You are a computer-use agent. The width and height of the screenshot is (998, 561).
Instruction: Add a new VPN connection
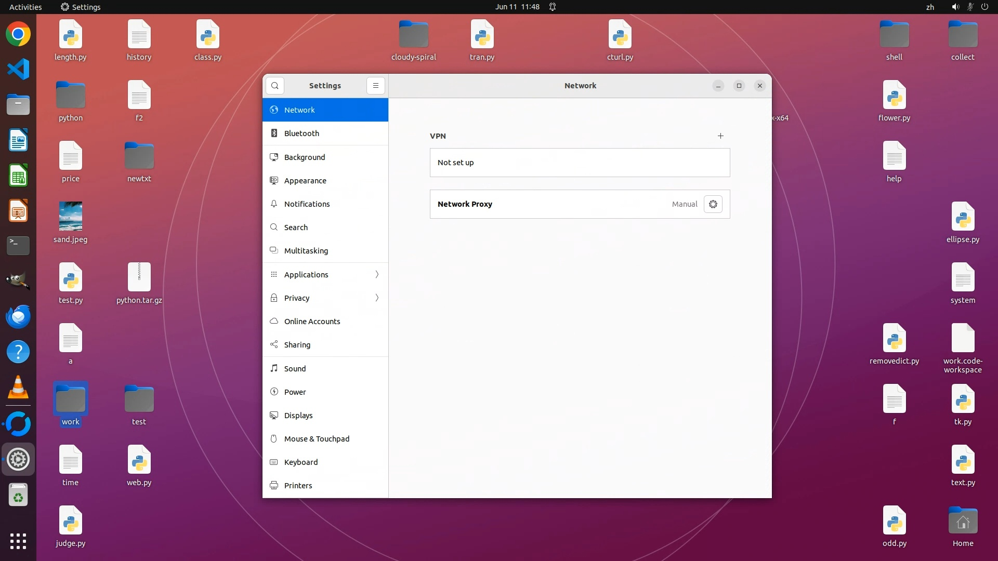coord(720,136)
